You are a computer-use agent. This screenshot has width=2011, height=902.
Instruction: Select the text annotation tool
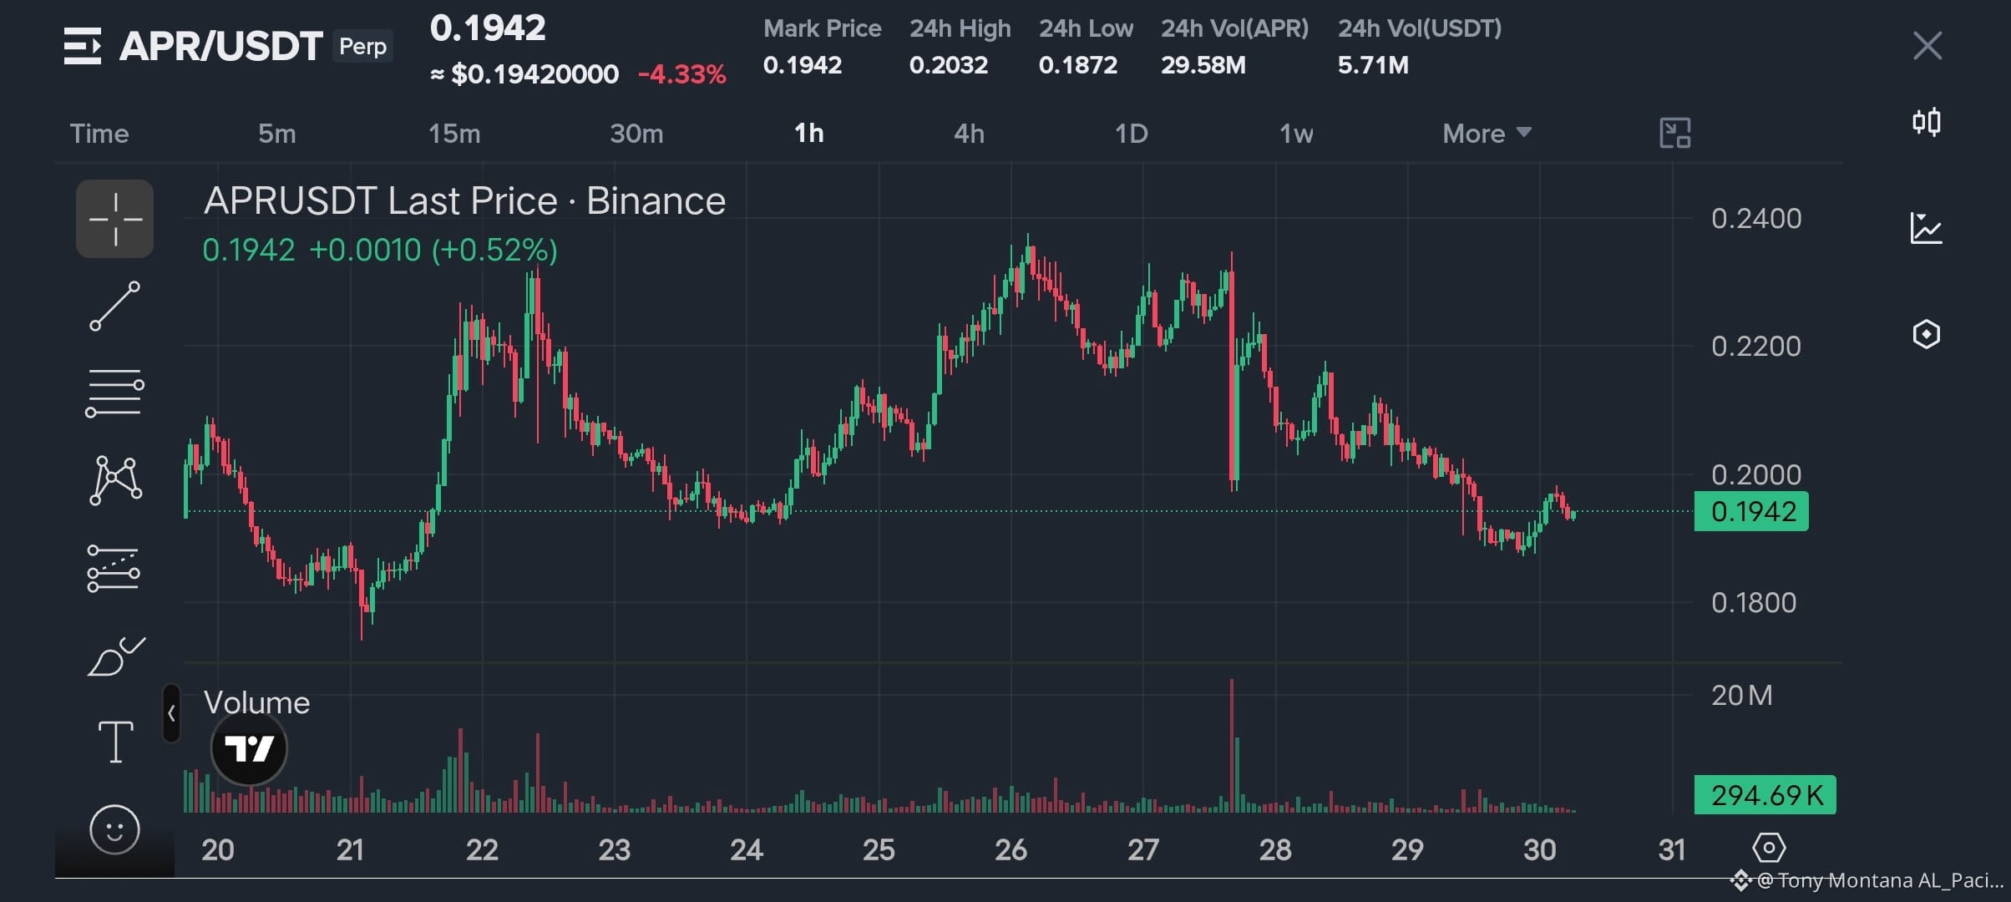pyautogui.click(x=115, y=742)
